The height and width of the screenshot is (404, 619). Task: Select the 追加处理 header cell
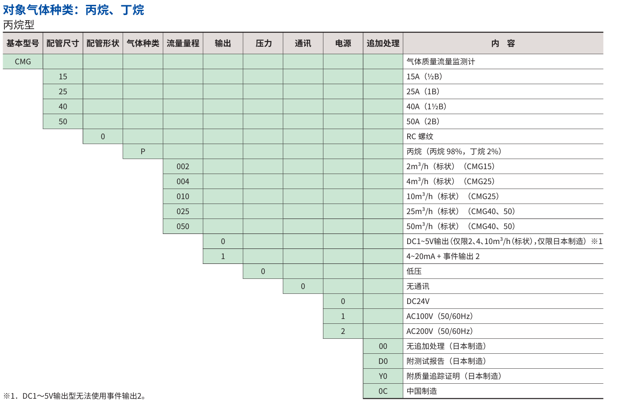tap(383, 43)
